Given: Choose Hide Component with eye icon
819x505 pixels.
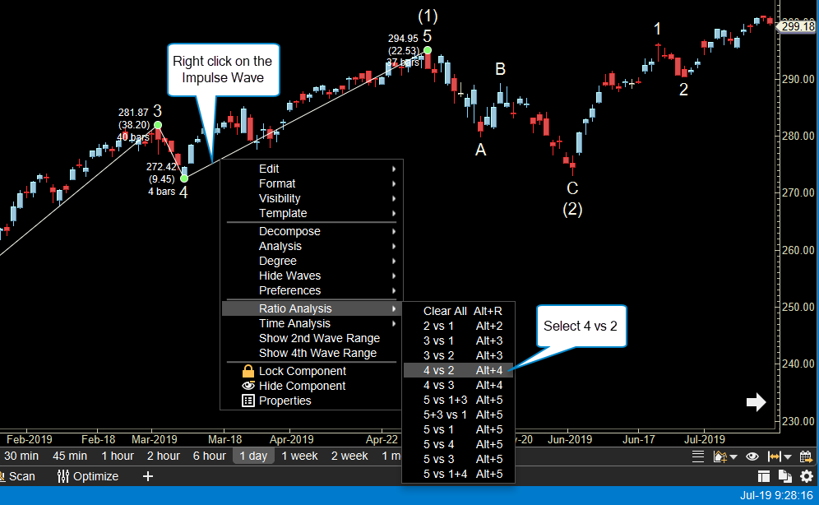Looking at the screenshot, I should pyautogui.click(x=302, y=386).
